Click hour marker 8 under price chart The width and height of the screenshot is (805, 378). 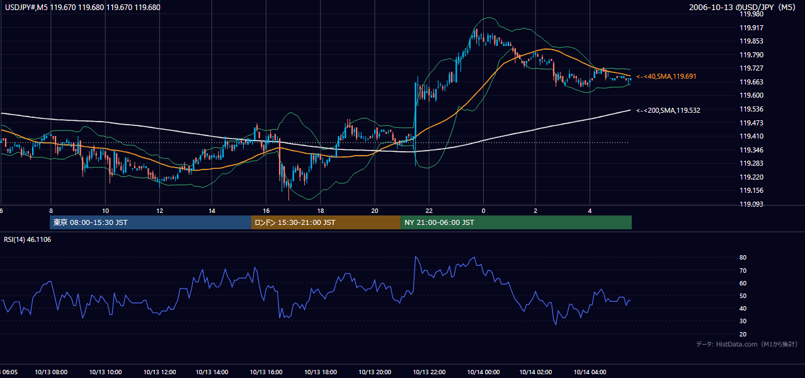[51, 210]
